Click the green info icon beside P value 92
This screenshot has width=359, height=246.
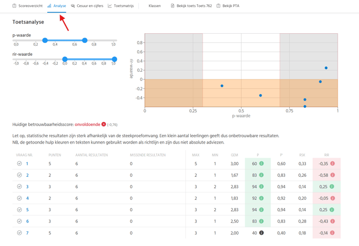tap(261, 198)
